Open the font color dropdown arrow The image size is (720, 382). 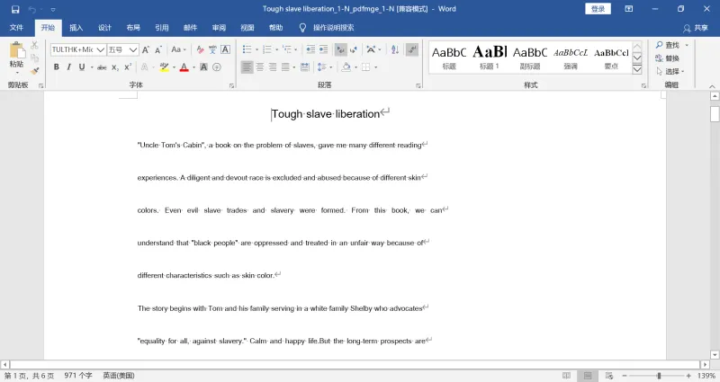(x=193, y=67)
